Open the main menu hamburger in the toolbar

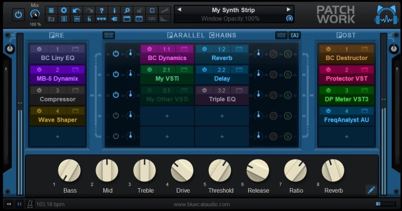(51, 10)
